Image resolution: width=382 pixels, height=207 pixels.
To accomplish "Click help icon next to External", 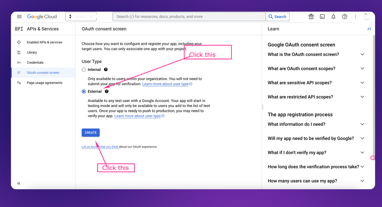I will click(107, 91).
